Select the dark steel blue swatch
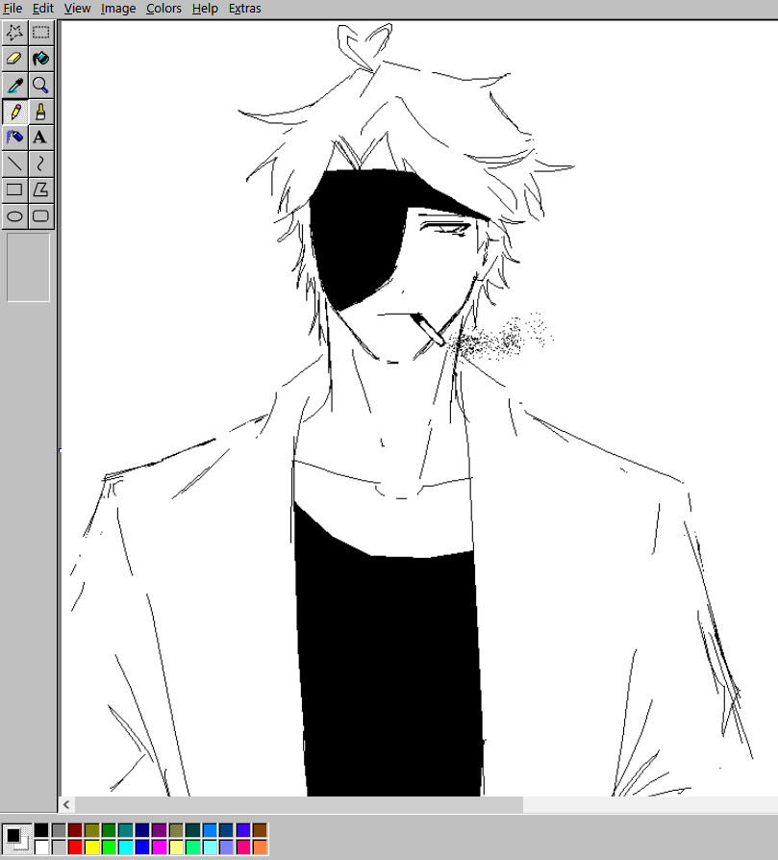778x860 pixels. pyautogui.click(x=226, y=830)
